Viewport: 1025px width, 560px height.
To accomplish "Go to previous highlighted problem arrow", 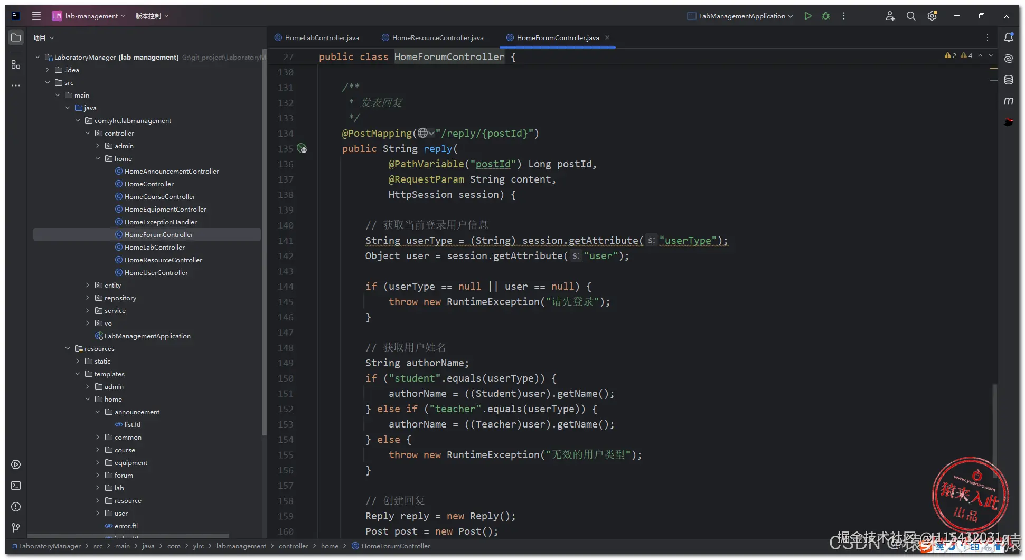I will pyautogui.click(x=980, y=55).
